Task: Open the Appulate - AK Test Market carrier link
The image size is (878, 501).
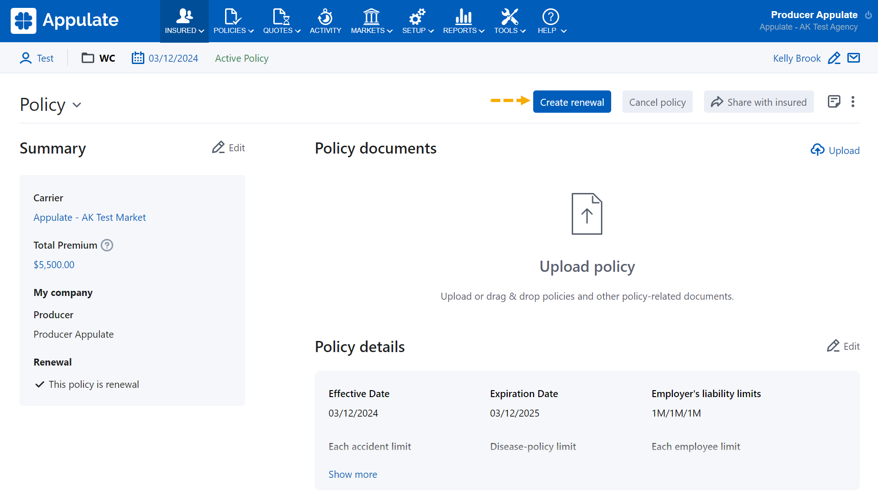Action: click(90, 217)
